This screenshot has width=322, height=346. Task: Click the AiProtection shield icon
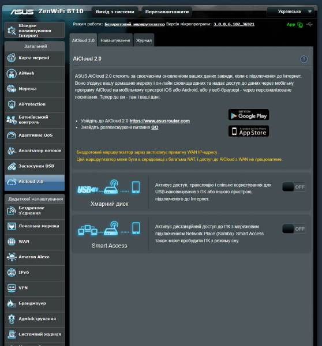tap(12, 104)
